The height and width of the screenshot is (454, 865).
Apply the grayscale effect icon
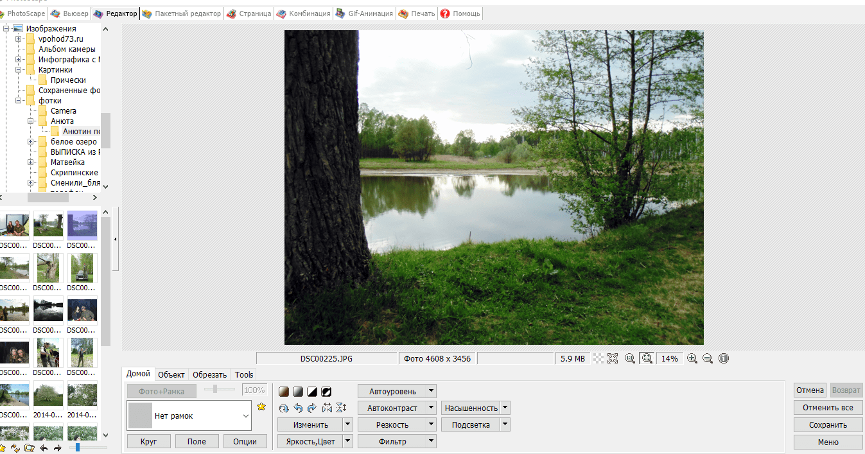tap(298, 391)
